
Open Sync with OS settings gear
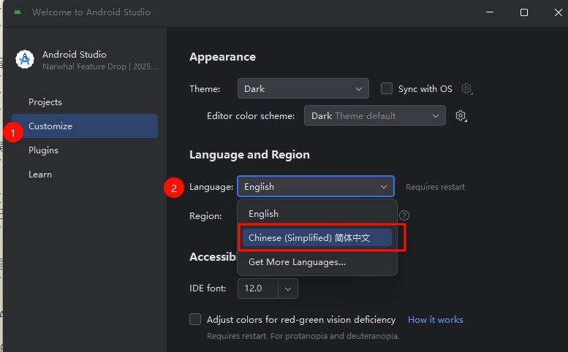tap(467, 88)
